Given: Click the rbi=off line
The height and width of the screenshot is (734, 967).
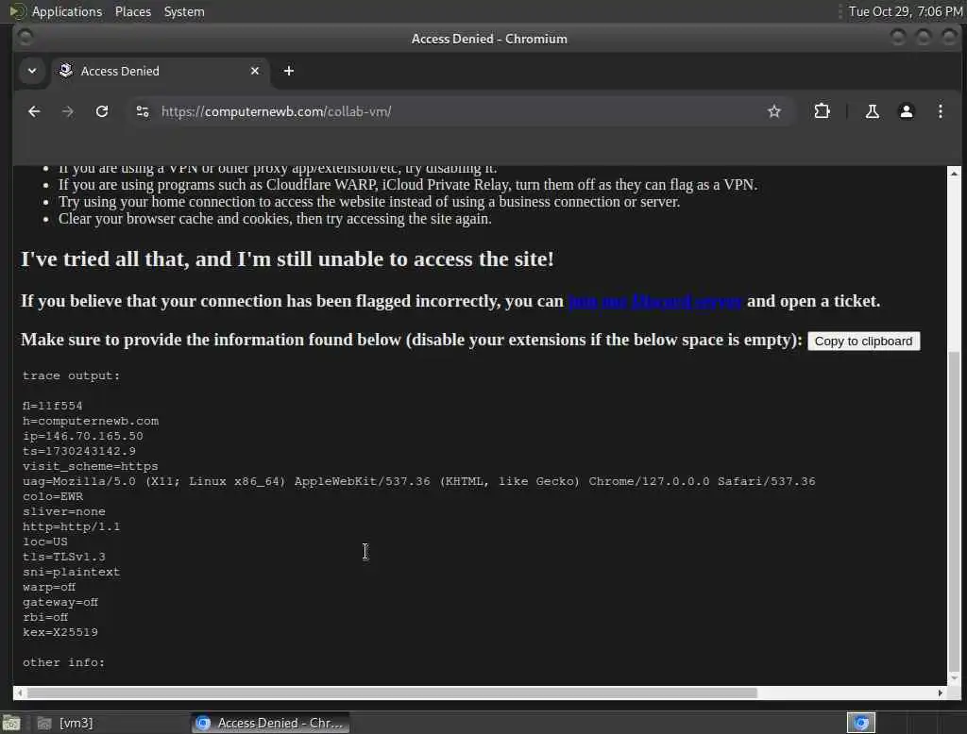Looking at the screenshot, I should click(x=45, y=617).
